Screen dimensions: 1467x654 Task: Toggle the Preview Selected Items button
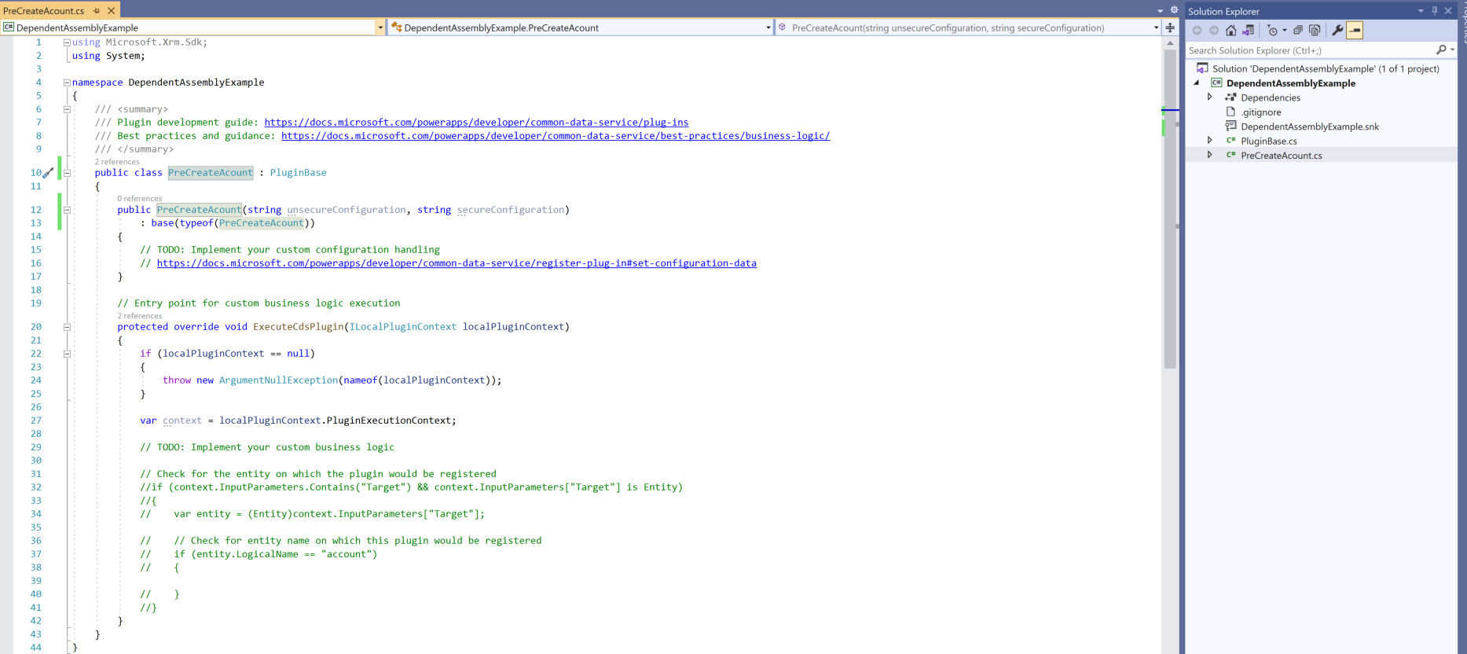[1355, 31]
